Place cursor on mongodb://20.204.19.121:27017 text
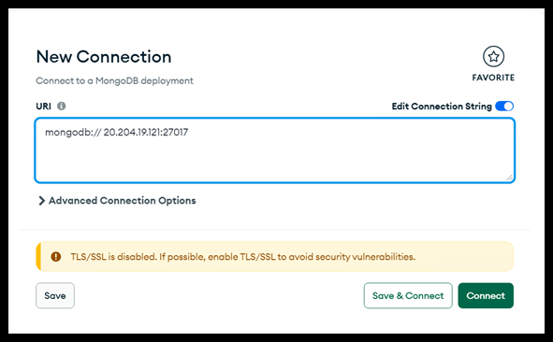Image resolution: width=553 pixels, height=342 pixels. (117, 133)
